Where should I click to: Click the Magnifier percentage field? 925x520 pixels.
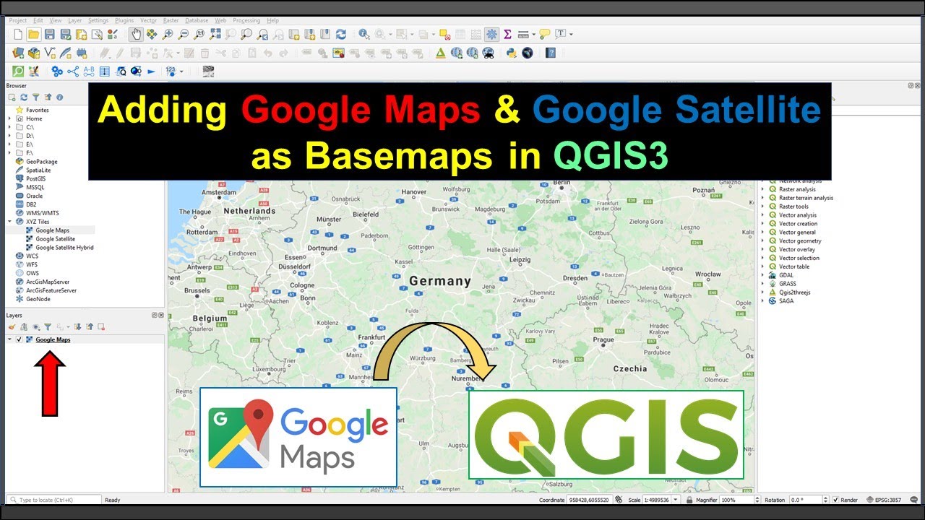coord(736,500)
